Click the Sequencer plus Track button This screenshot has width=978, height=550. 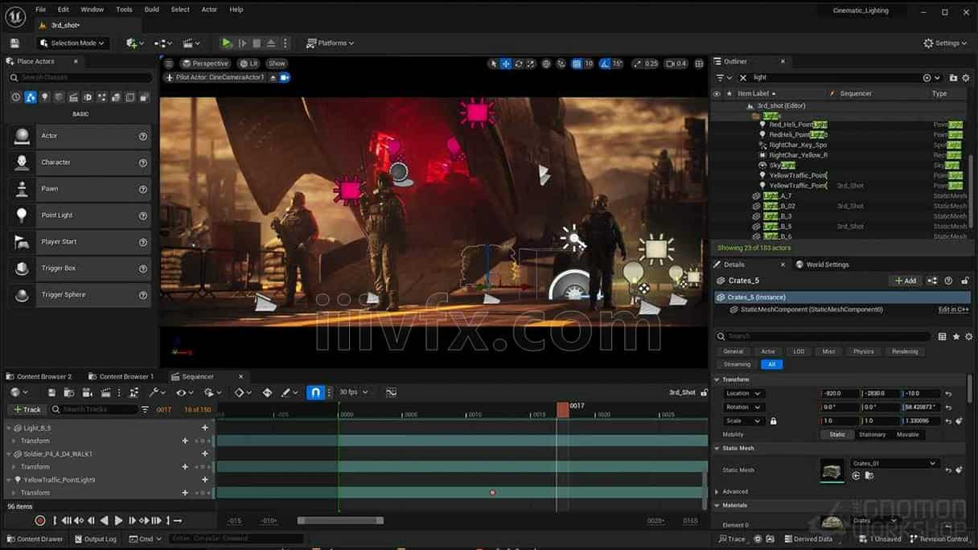(x=27, y=410)
